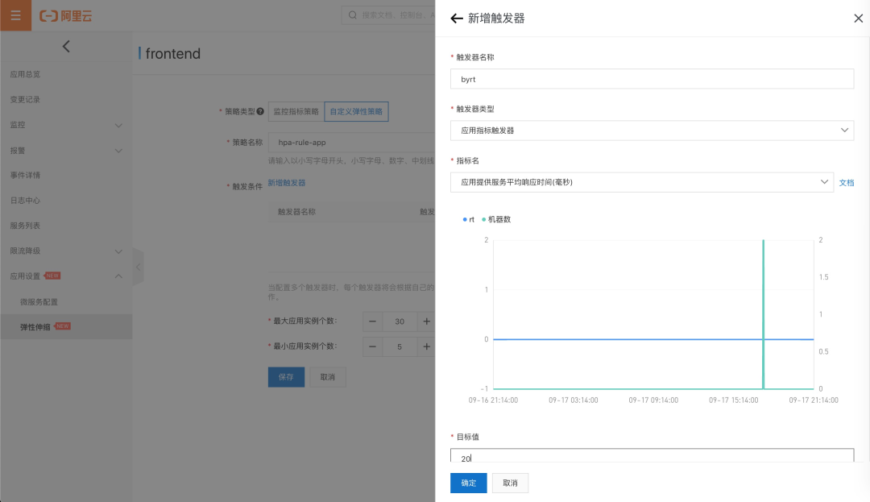Click the search magnifier icon
870x502 pixels.
[352, 15]
